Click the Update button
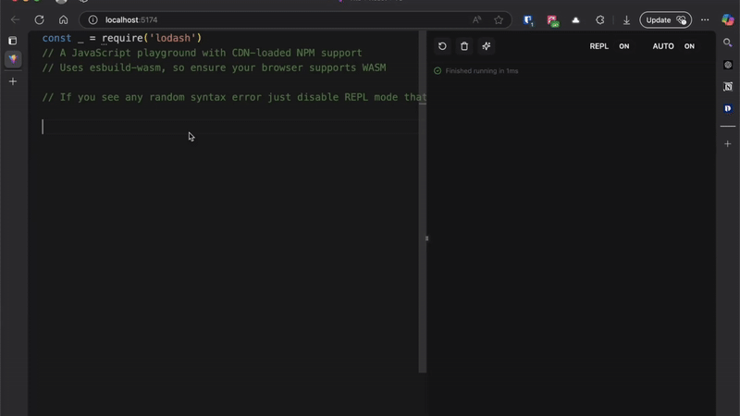The height and width of the screenshot is (416, 740). point(665,19)
